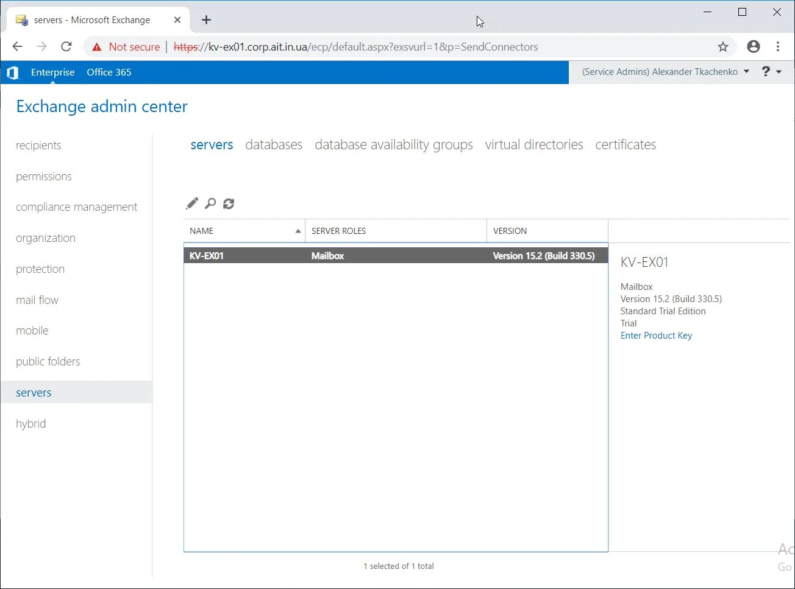Switch to the virtual directories tab
The height and width of the screenshot is (589, 795).
pyautogui.click(x=534, y=145)
